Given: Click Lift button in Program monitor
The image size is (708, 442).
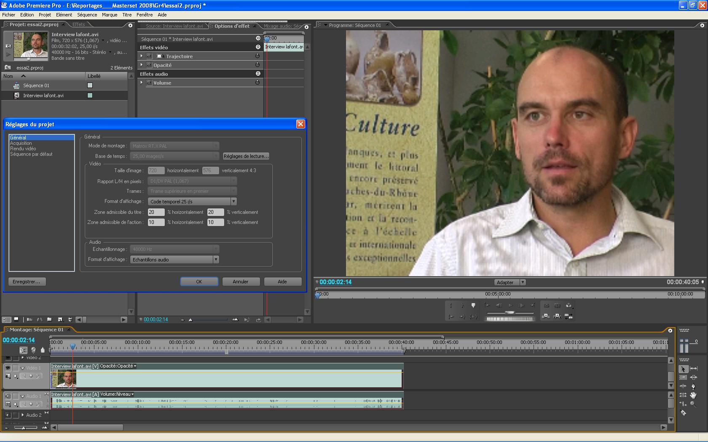Looking at the screenshot, I should [546, 316].
